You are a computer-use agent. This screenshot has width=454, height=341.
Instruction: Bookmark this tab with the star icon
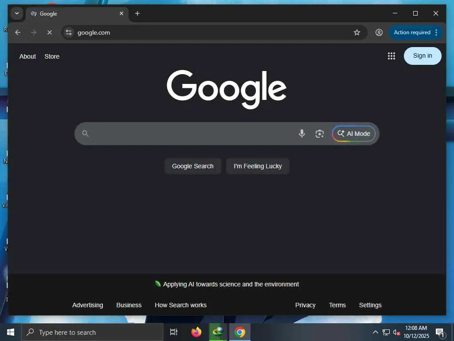(x=357, y=32)
